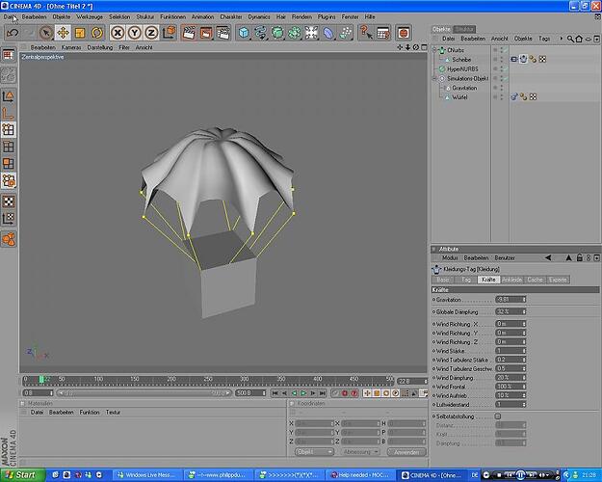The image size is (602, 482).
Task: Open deformer objects capsule icon
Action: 328,33
